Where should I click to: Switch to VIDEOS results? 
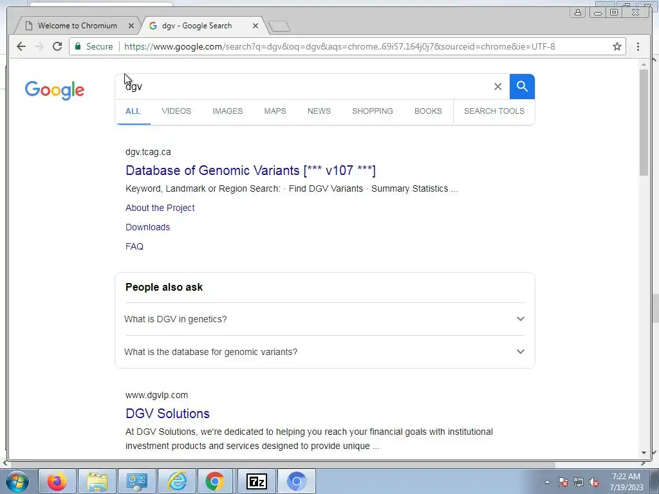176,111
